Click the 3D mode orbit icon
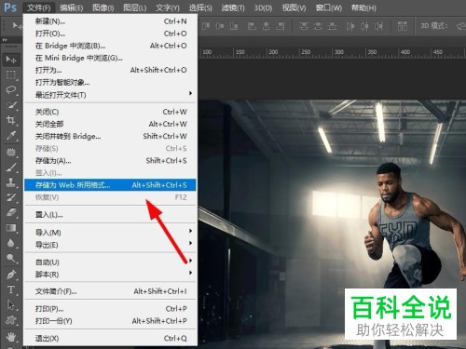 (x=461, y=26)
